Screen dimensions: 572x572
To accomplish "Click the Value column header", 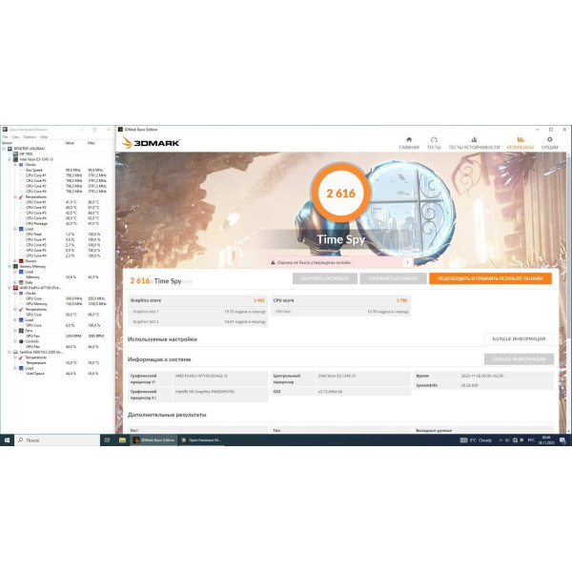I will click(70, 143).
